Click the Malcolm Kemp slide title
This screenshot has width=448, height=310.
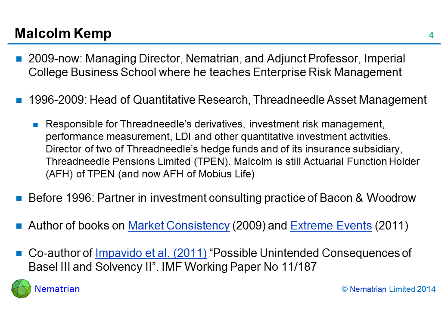pyautogui.click(x=63, y=34)
